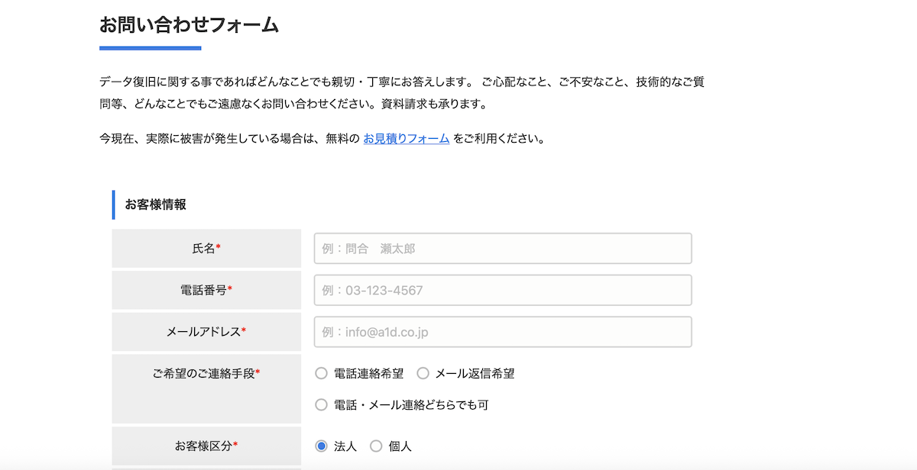Choose the メール返信希望 radio option
Screen dimensions: 917x470
point(423,374)
